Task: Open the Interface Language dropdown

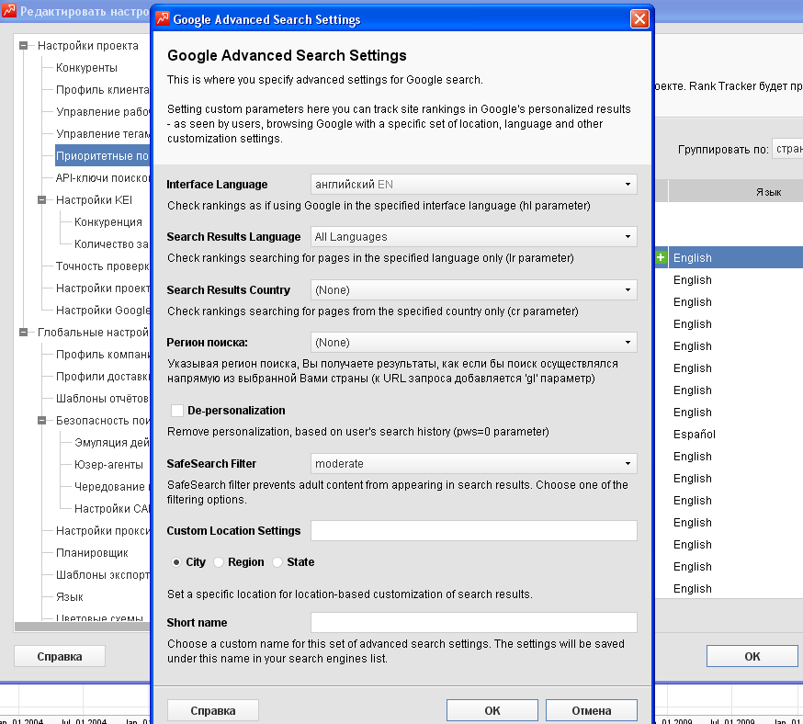Action: coord(474,185)
